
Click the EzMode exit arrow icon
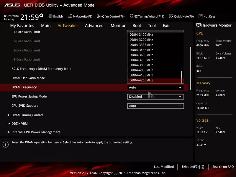pos(202,167)
